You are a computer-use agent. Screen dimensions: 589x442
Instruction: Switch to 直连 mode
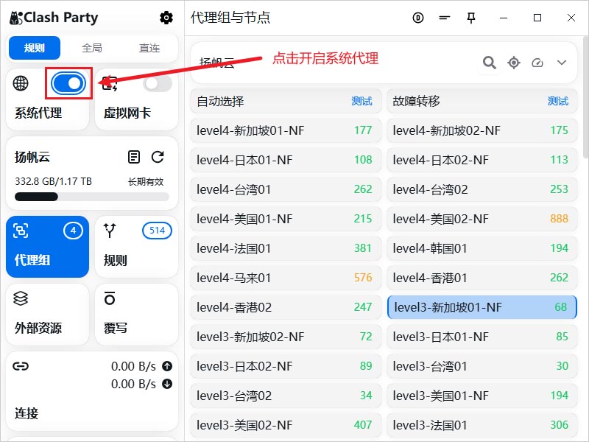149,47
